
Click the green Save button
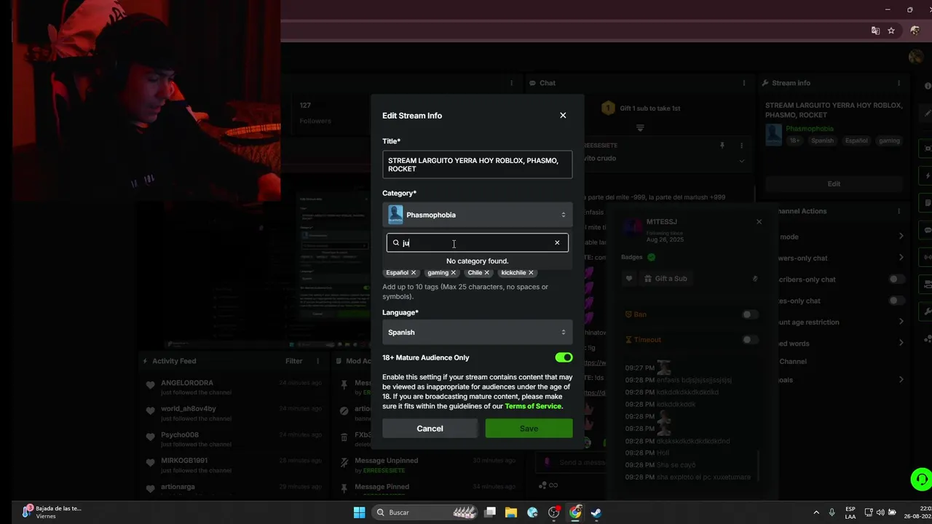click(x=529, y=428)
